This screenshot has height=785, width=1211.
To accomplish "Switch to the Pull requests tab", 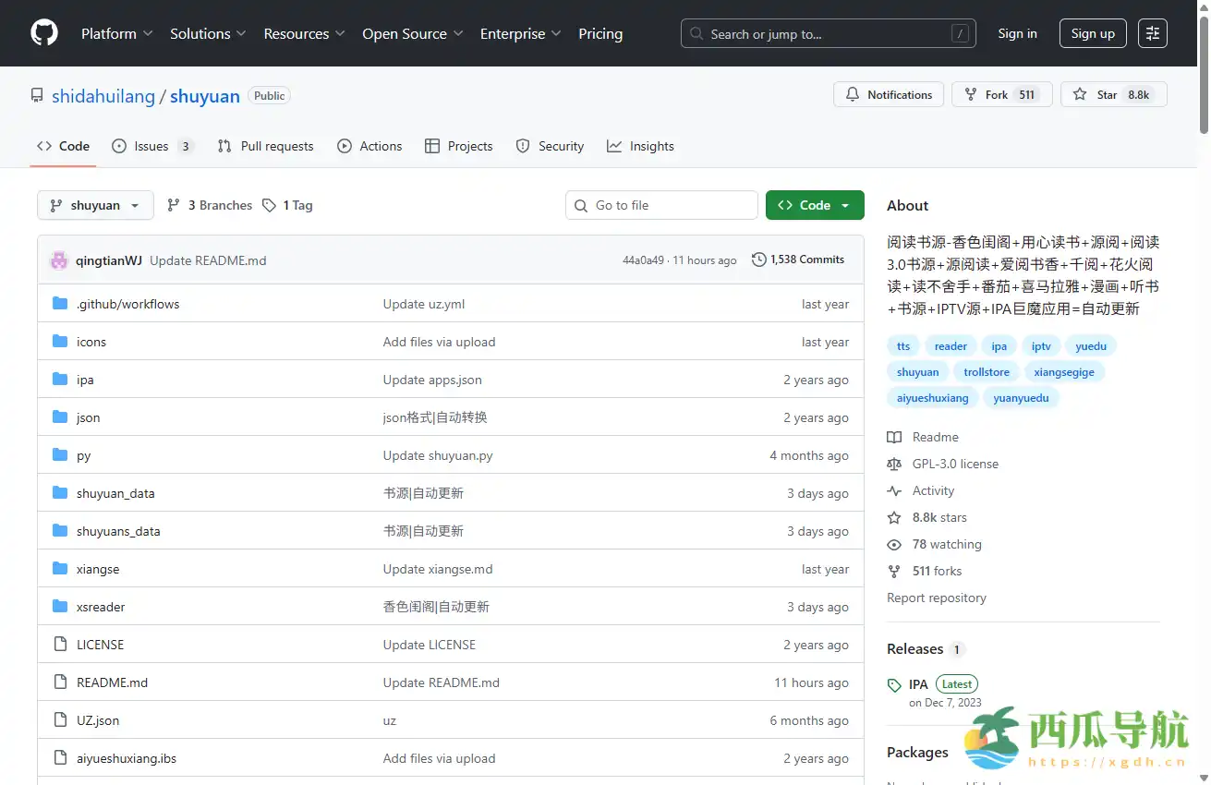I will pyautogui.click(x=266, y=146).
